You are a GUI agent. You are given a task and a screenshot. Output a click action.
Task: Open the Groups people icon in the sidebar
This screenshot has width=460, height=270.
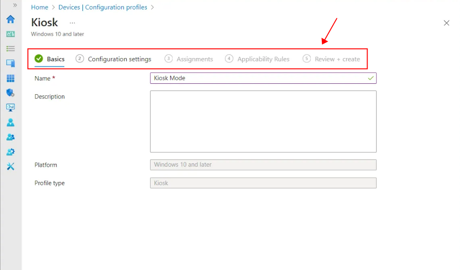(x=10, y=137)
